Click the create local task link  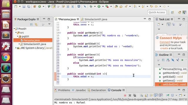pyautogui.click(x=164, y=48)
